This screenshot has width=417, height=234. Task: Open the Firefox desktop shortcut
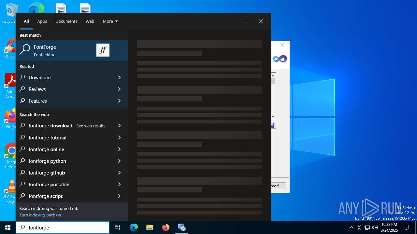[10, 119]
